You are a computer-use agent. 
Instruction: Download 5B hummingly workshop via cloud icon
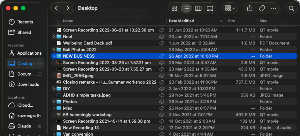[x=162, y=115]
